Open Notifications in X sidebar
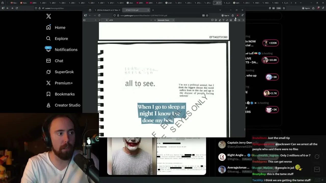The width and height of the screenshot is (326, 183). pos(62,50)
